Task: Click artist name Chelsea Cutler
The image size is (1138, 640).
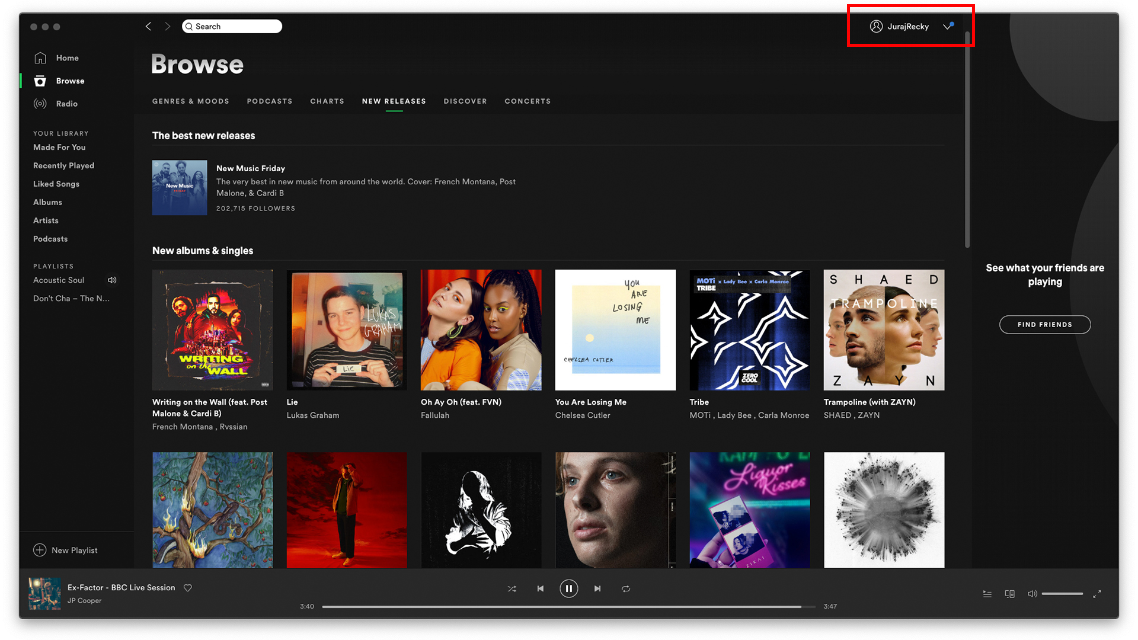Action: click(583, 415)
